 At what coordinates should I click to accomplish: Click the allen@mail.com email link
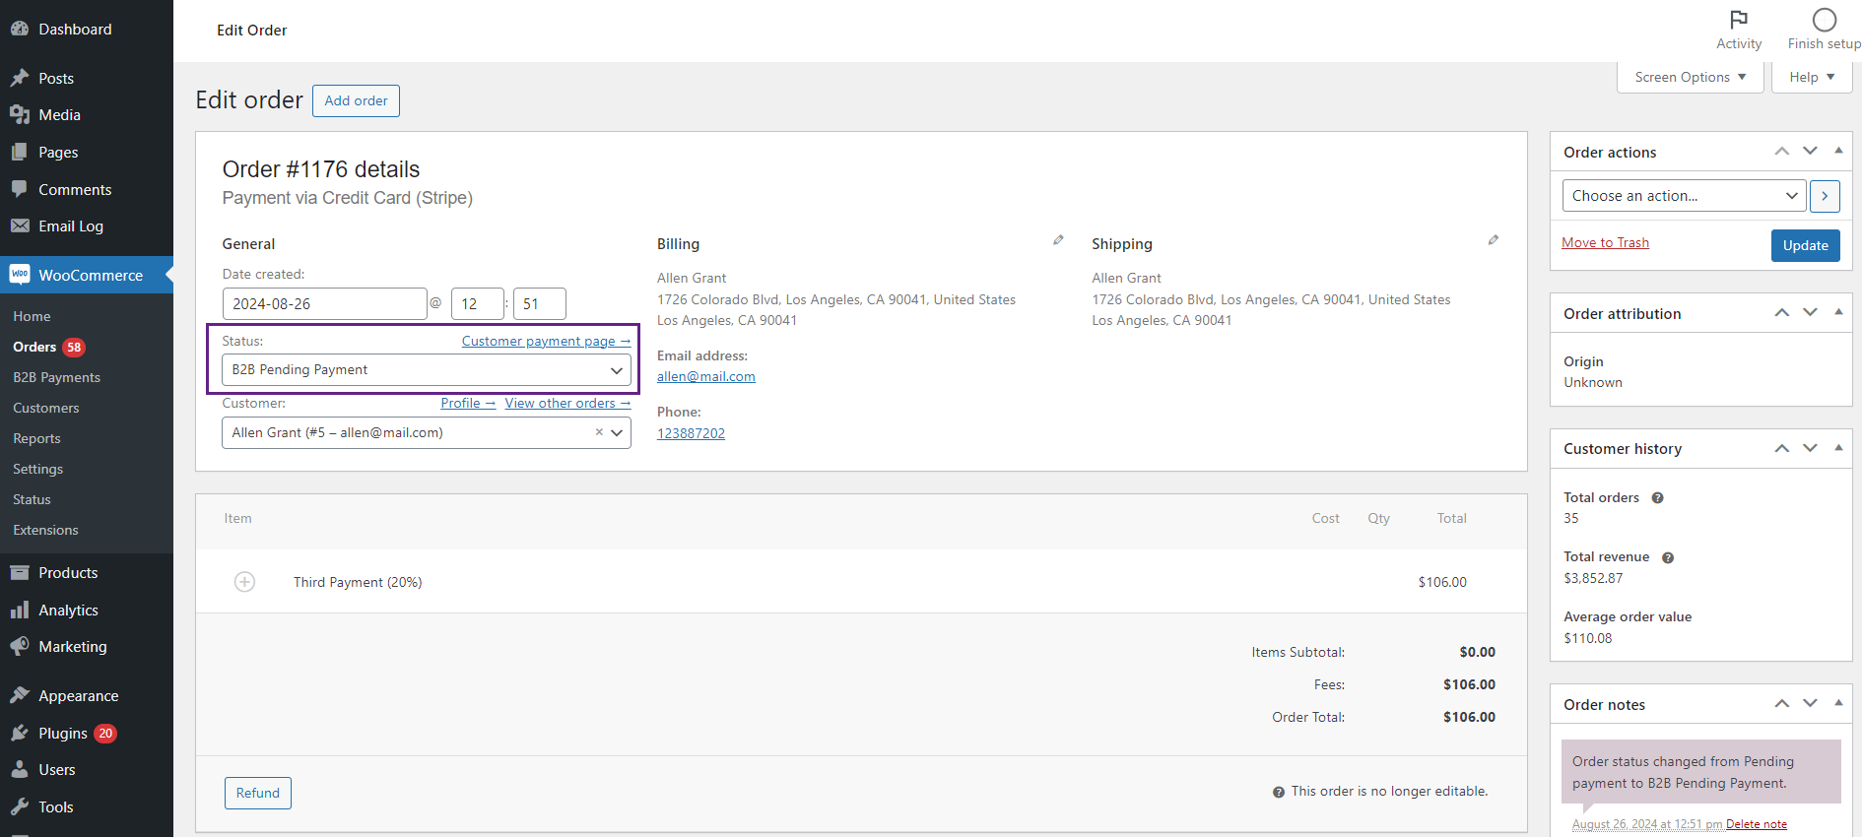[706, 376]
